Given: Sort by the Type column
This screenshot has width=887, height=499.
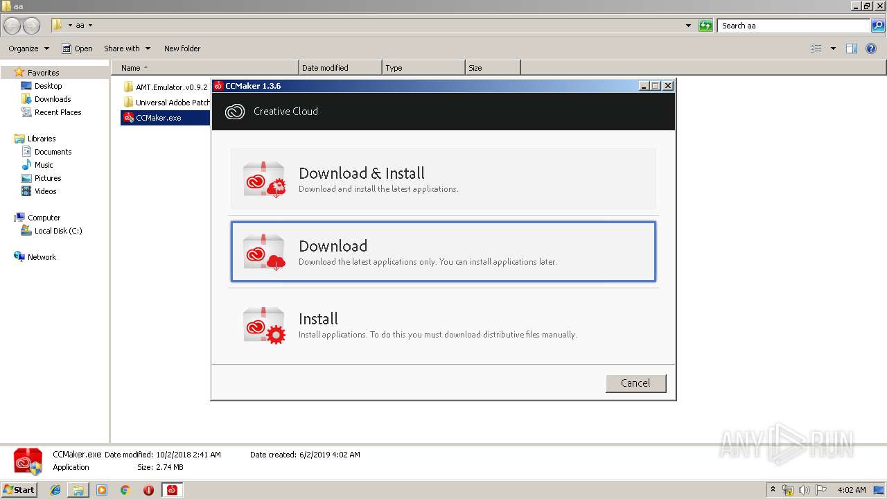Looking at the screenshot, I should pyautogui.click(x=423, y=68).
